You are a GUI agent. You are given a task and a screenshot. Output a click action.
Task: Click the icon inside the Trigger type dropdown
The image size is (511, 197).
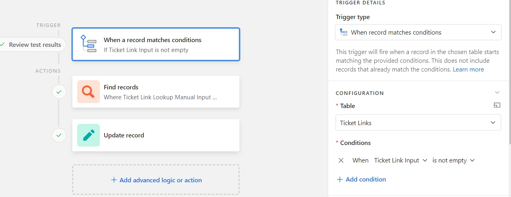(343, 32)
